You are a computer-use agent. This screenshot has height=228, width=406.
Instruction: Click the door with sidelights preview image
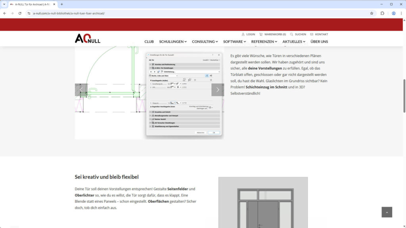pos(263,202)
